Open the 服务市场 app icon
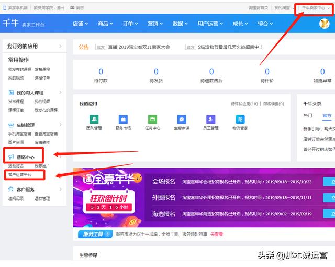The width and height of the screenshot is (335, 267). pyautogui.click(x=124, y=119)
